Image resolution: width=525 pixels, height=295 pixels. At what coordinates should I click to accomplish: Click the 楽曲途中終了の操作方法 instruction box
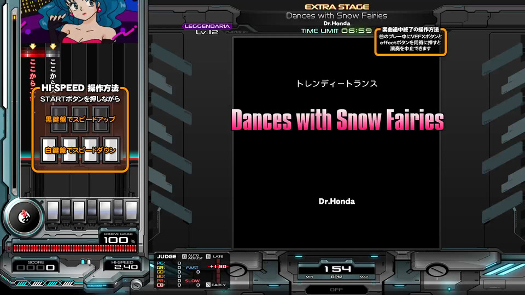point(411,41)
